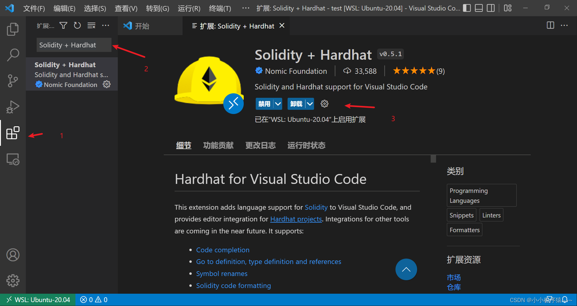
Task: Open notifications bell in status bar
Action: click(x=565, y=299)
